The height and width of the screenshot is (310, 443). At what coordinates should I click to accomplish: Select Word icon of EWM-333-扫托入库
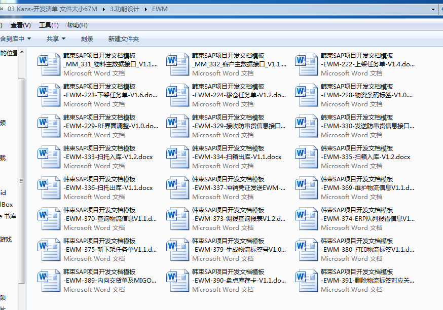coord(49,157)
